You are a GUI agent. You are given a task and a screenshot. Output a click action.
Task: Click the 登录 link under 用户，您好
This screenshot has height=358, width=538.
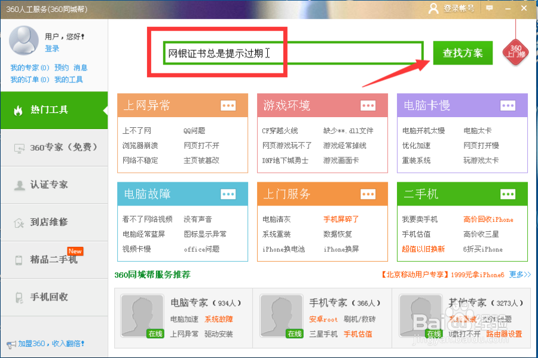[x=51, y=49]
